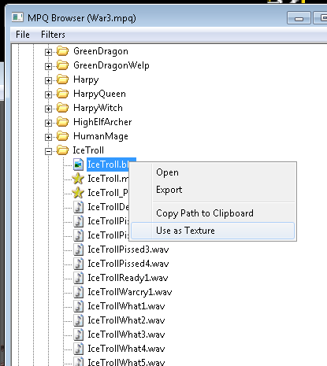Click the HarpyQueen folder icon
The height and width of the screenshot is (366, 327).
(x=62, y=94)
